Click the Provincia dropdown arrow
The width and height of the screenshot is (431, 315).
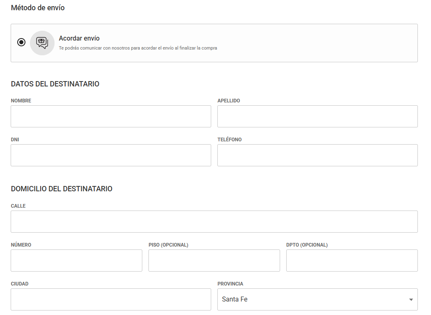coord(411,299)
